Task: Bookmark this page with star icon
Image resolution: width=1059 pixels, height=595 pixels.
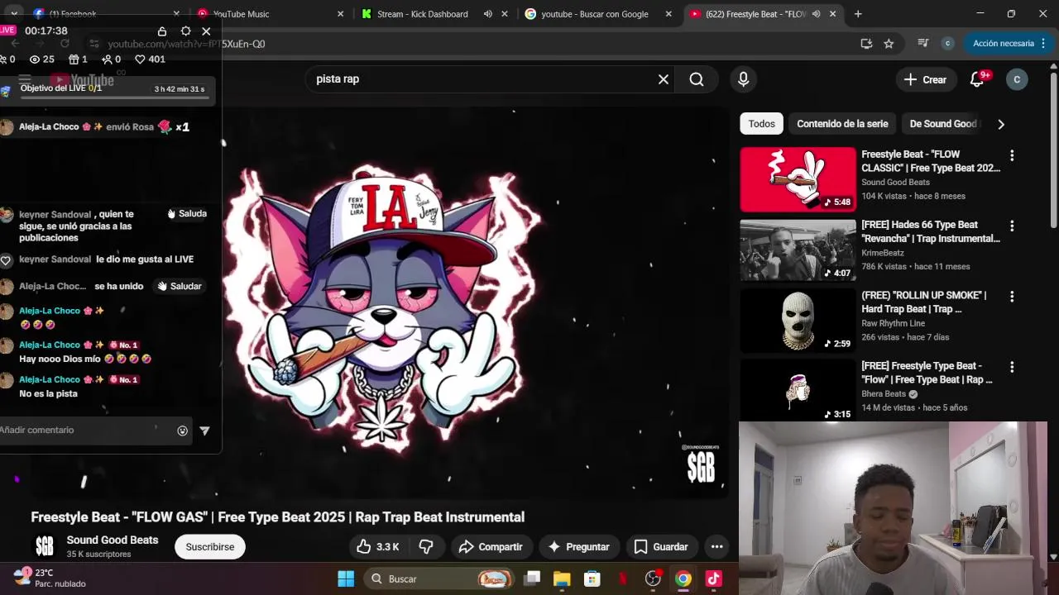Action: 889,44
